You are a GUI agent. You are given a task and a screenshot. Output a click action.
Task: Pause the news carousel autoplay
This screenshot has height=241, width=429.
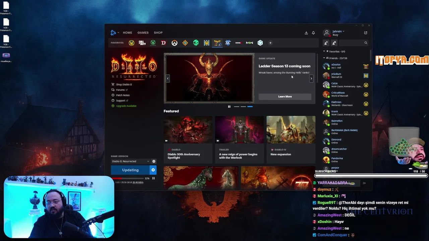click(229, 107)
